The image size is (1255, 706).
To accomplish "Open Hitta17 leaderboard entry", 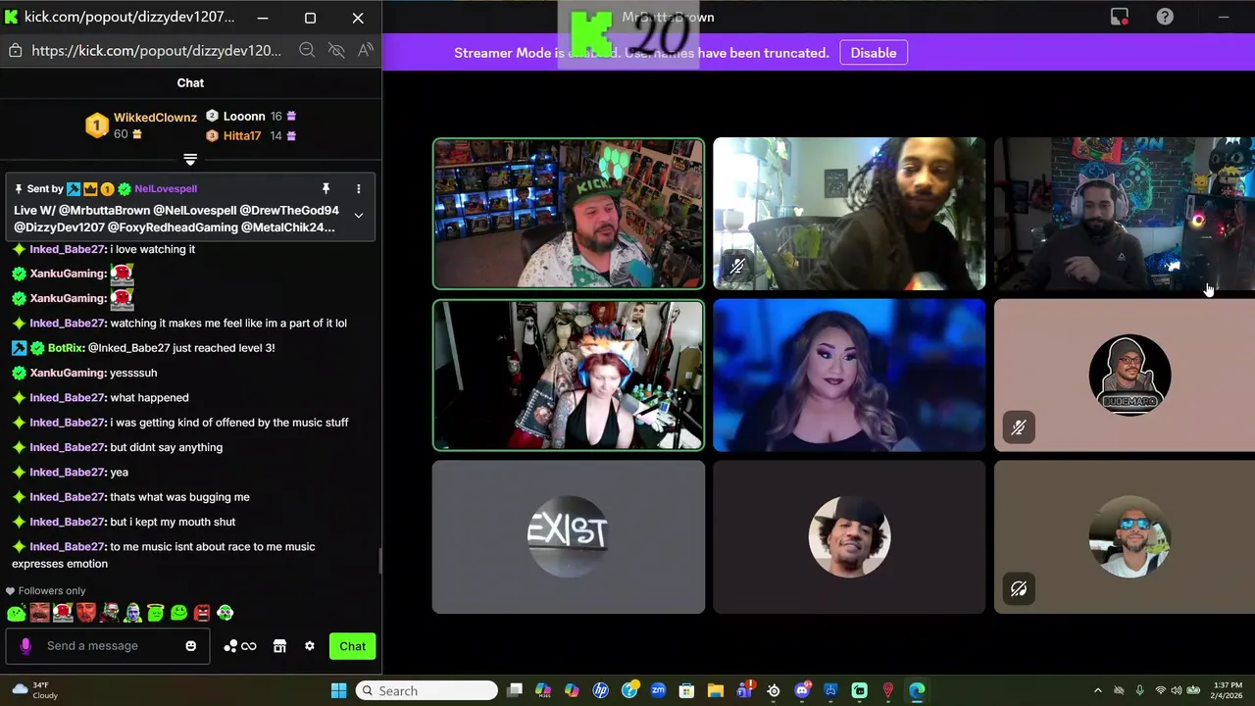I will tap(251, 136).
